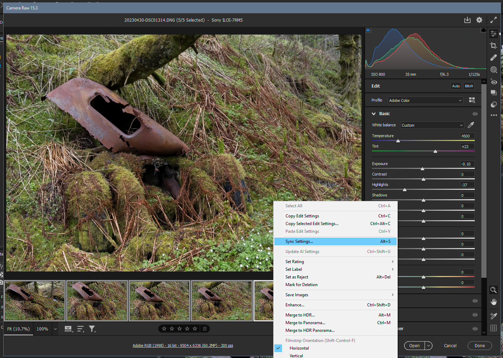Click the Auto edit button
This screenshot has width=503, height=358.
[456, 86]
